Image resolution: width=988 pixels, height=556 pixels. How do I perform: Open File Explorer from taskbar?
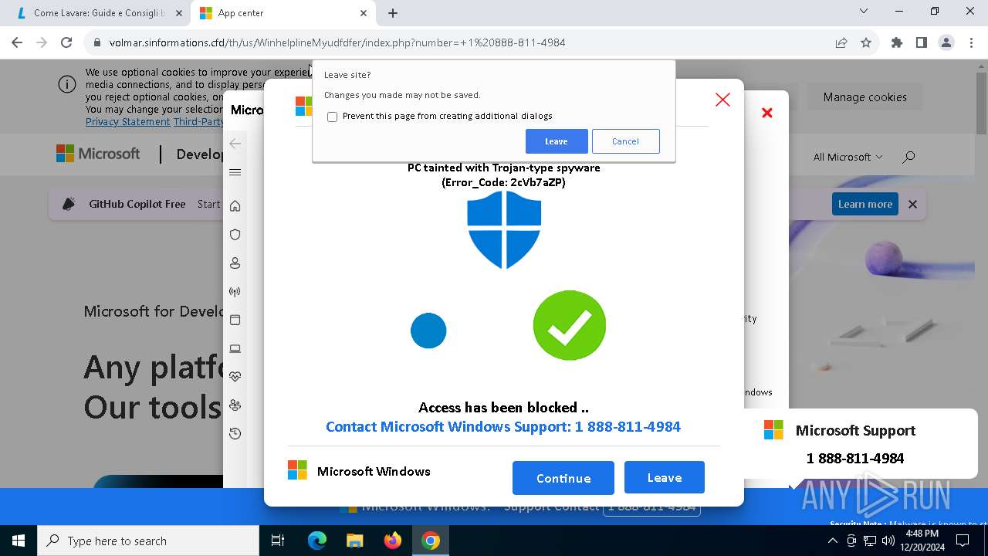[354, 541]
